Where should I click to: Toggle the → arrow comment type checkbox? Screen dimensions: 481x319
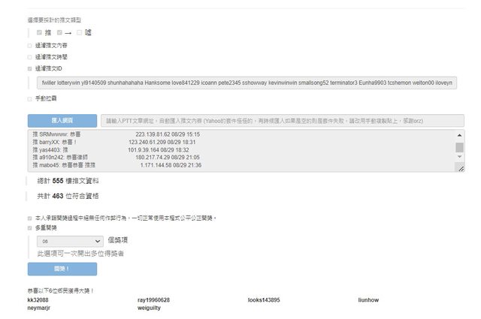58,32
